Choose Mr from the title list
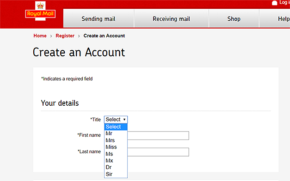The height and width of the screenshot is (181, 290). click(116, 133)
